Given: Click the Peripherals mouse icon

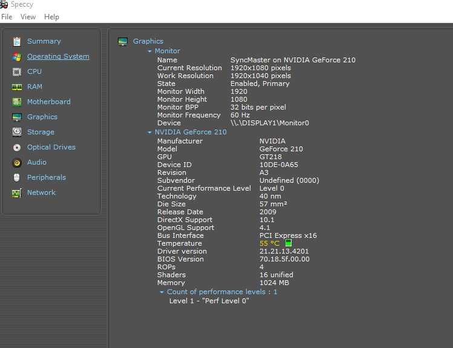Looking at the screenshot, I should (17, 178).
